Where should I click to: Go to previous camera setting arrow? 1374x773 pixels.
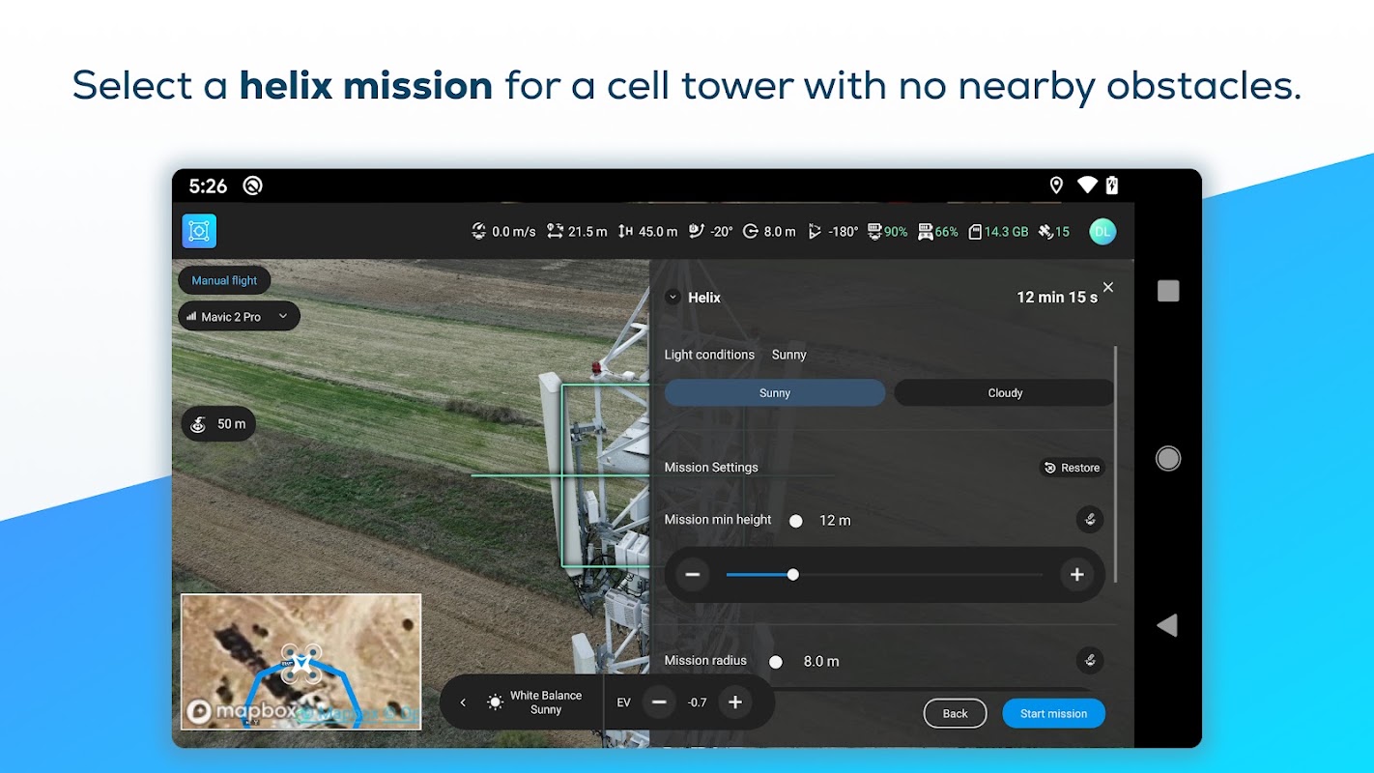[463, 702]
